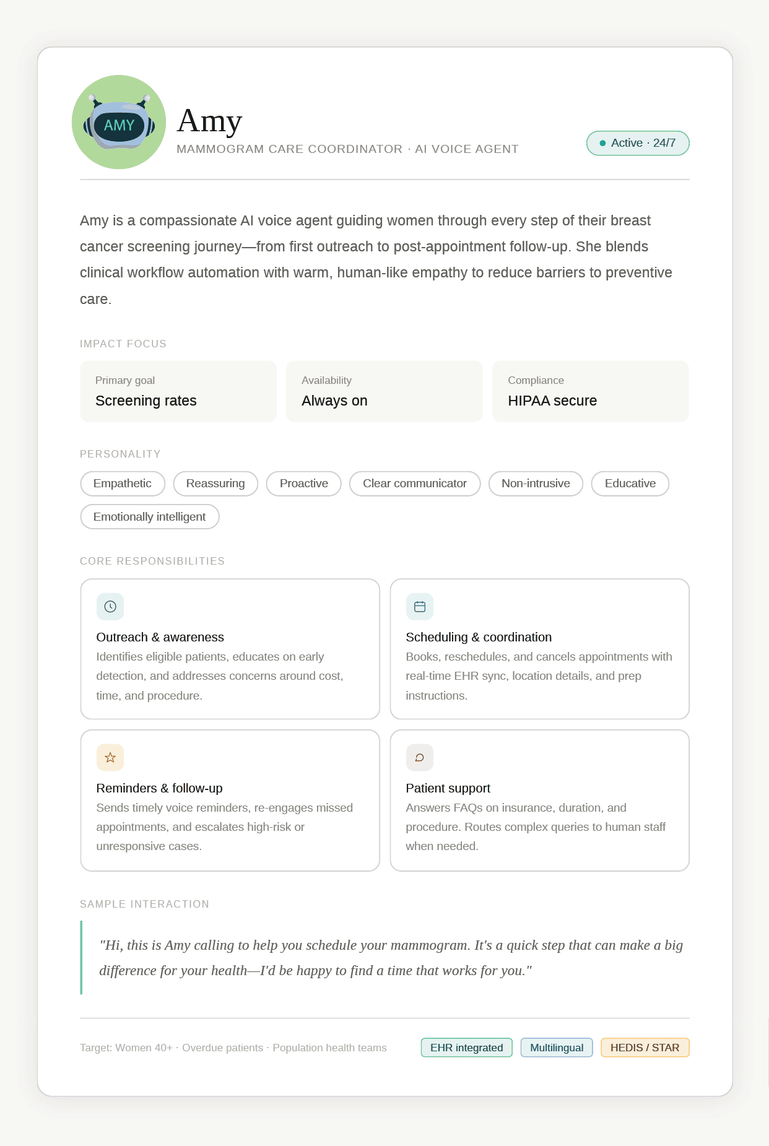The image size is (769, 1146).
Task: Click the calendar icon for Scheduling & coordination
Action: coord(420,607)
